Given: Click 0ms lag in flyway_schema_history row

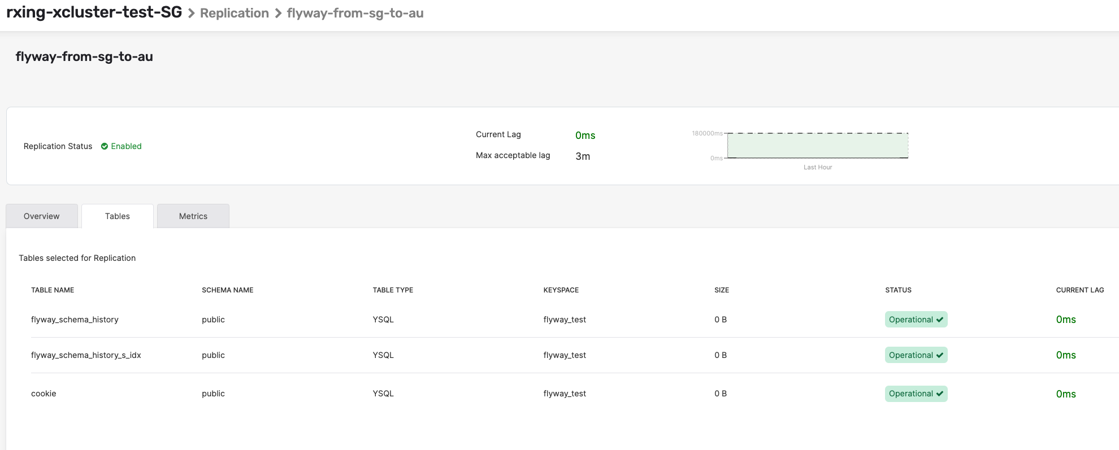Looking at the screenshot, I should [1066, 320].
